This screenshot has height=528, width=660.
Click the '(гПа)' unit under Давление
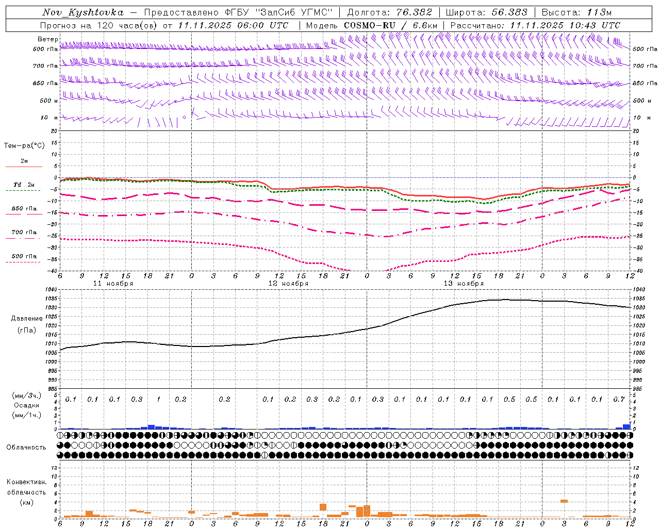(27, 330)
